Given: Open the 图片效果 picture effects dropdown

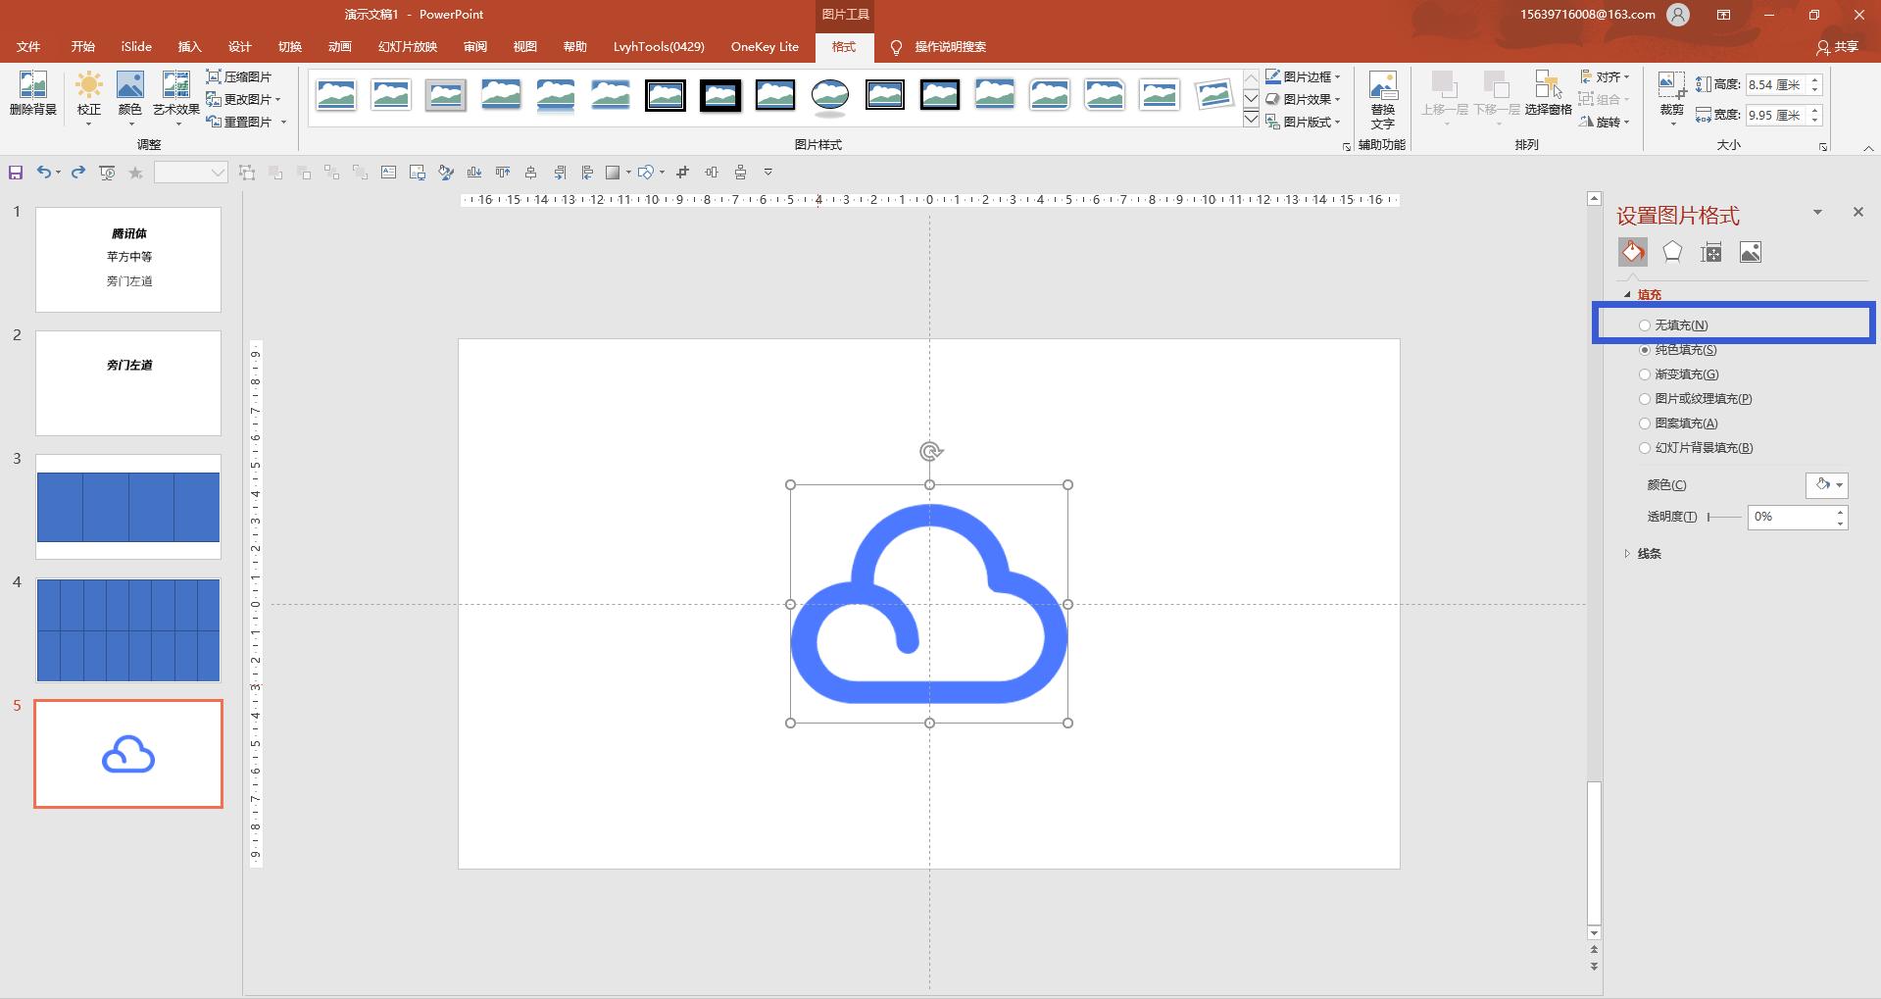Looking at the screenshot, I should pyautogui.click(x=1303, y=99).
